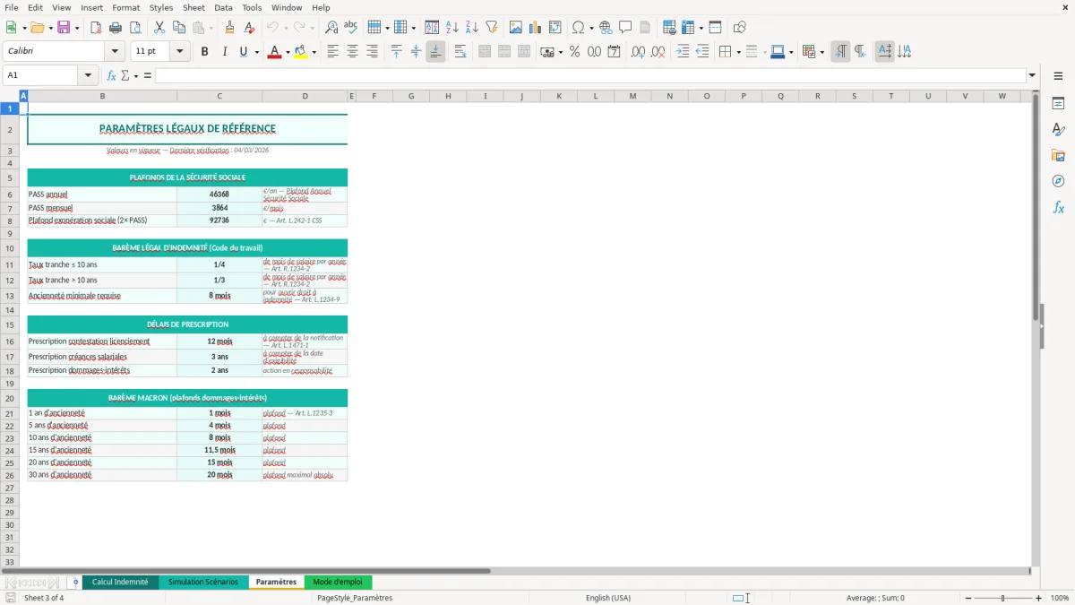Switch to Calcul Indemnité sheet tab
This screenshot has width=1075, height=605.
(120, 582)
